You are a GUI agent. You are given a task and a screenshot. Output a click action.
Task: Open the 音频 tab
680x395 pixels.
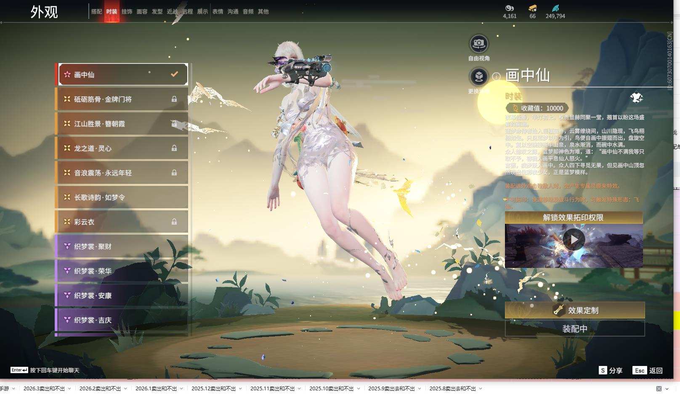tap(248, 12)
